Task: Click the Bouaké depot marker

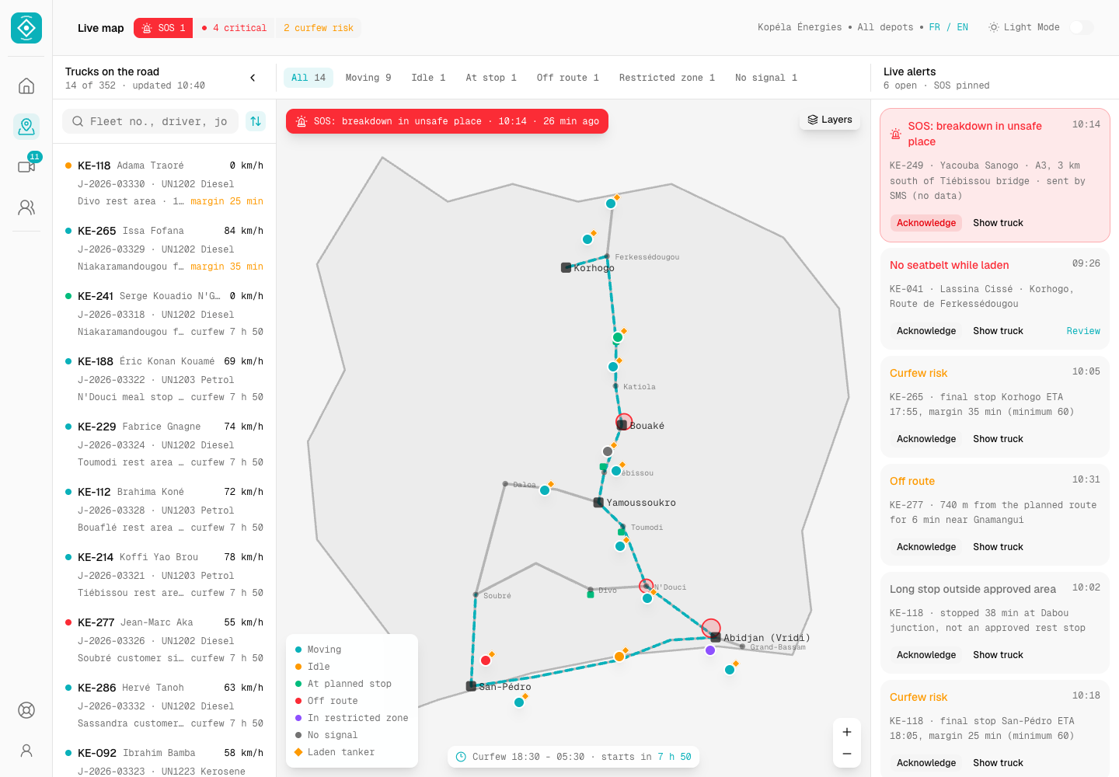Action: (622, 424)
